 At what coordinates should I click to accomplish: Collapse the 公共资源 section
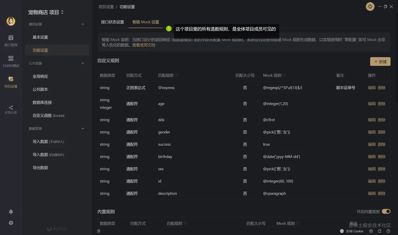[x=82, y=63]
